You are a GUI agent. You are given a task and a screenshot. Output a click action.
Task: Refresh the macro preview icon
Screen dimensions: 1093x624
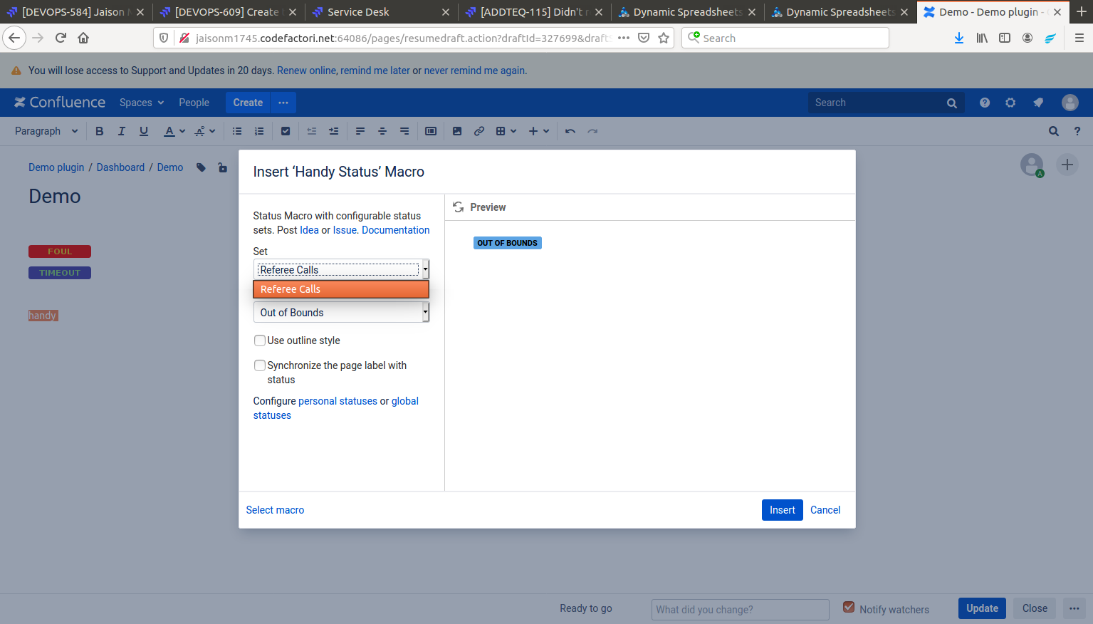[459, 207]
